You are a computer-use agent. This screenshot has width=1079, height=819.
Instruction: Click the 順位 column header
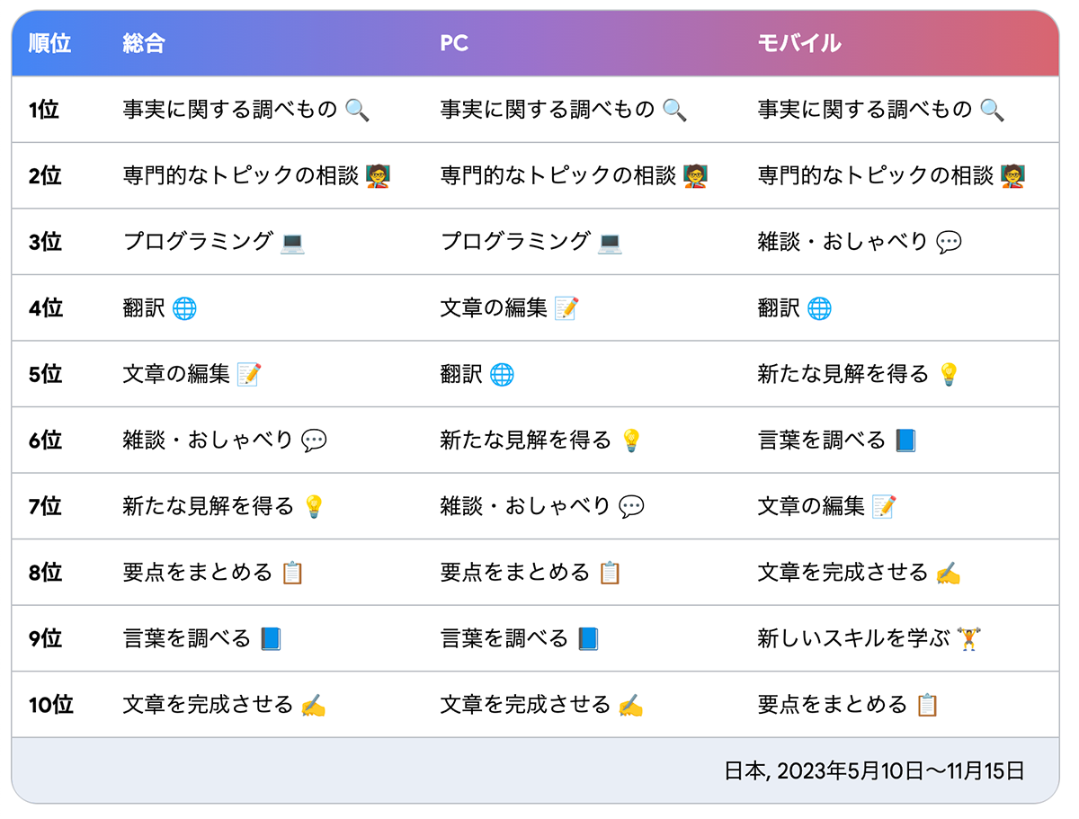(x=49, y=43)
